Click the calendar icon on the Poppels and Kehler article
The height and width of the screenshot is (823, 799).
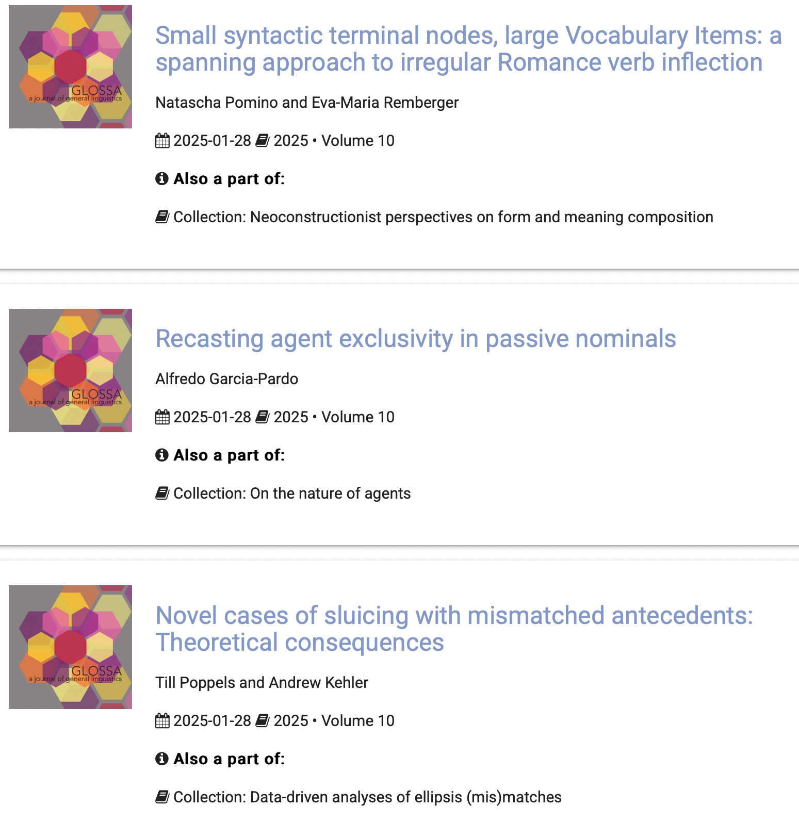pos(162,721)
